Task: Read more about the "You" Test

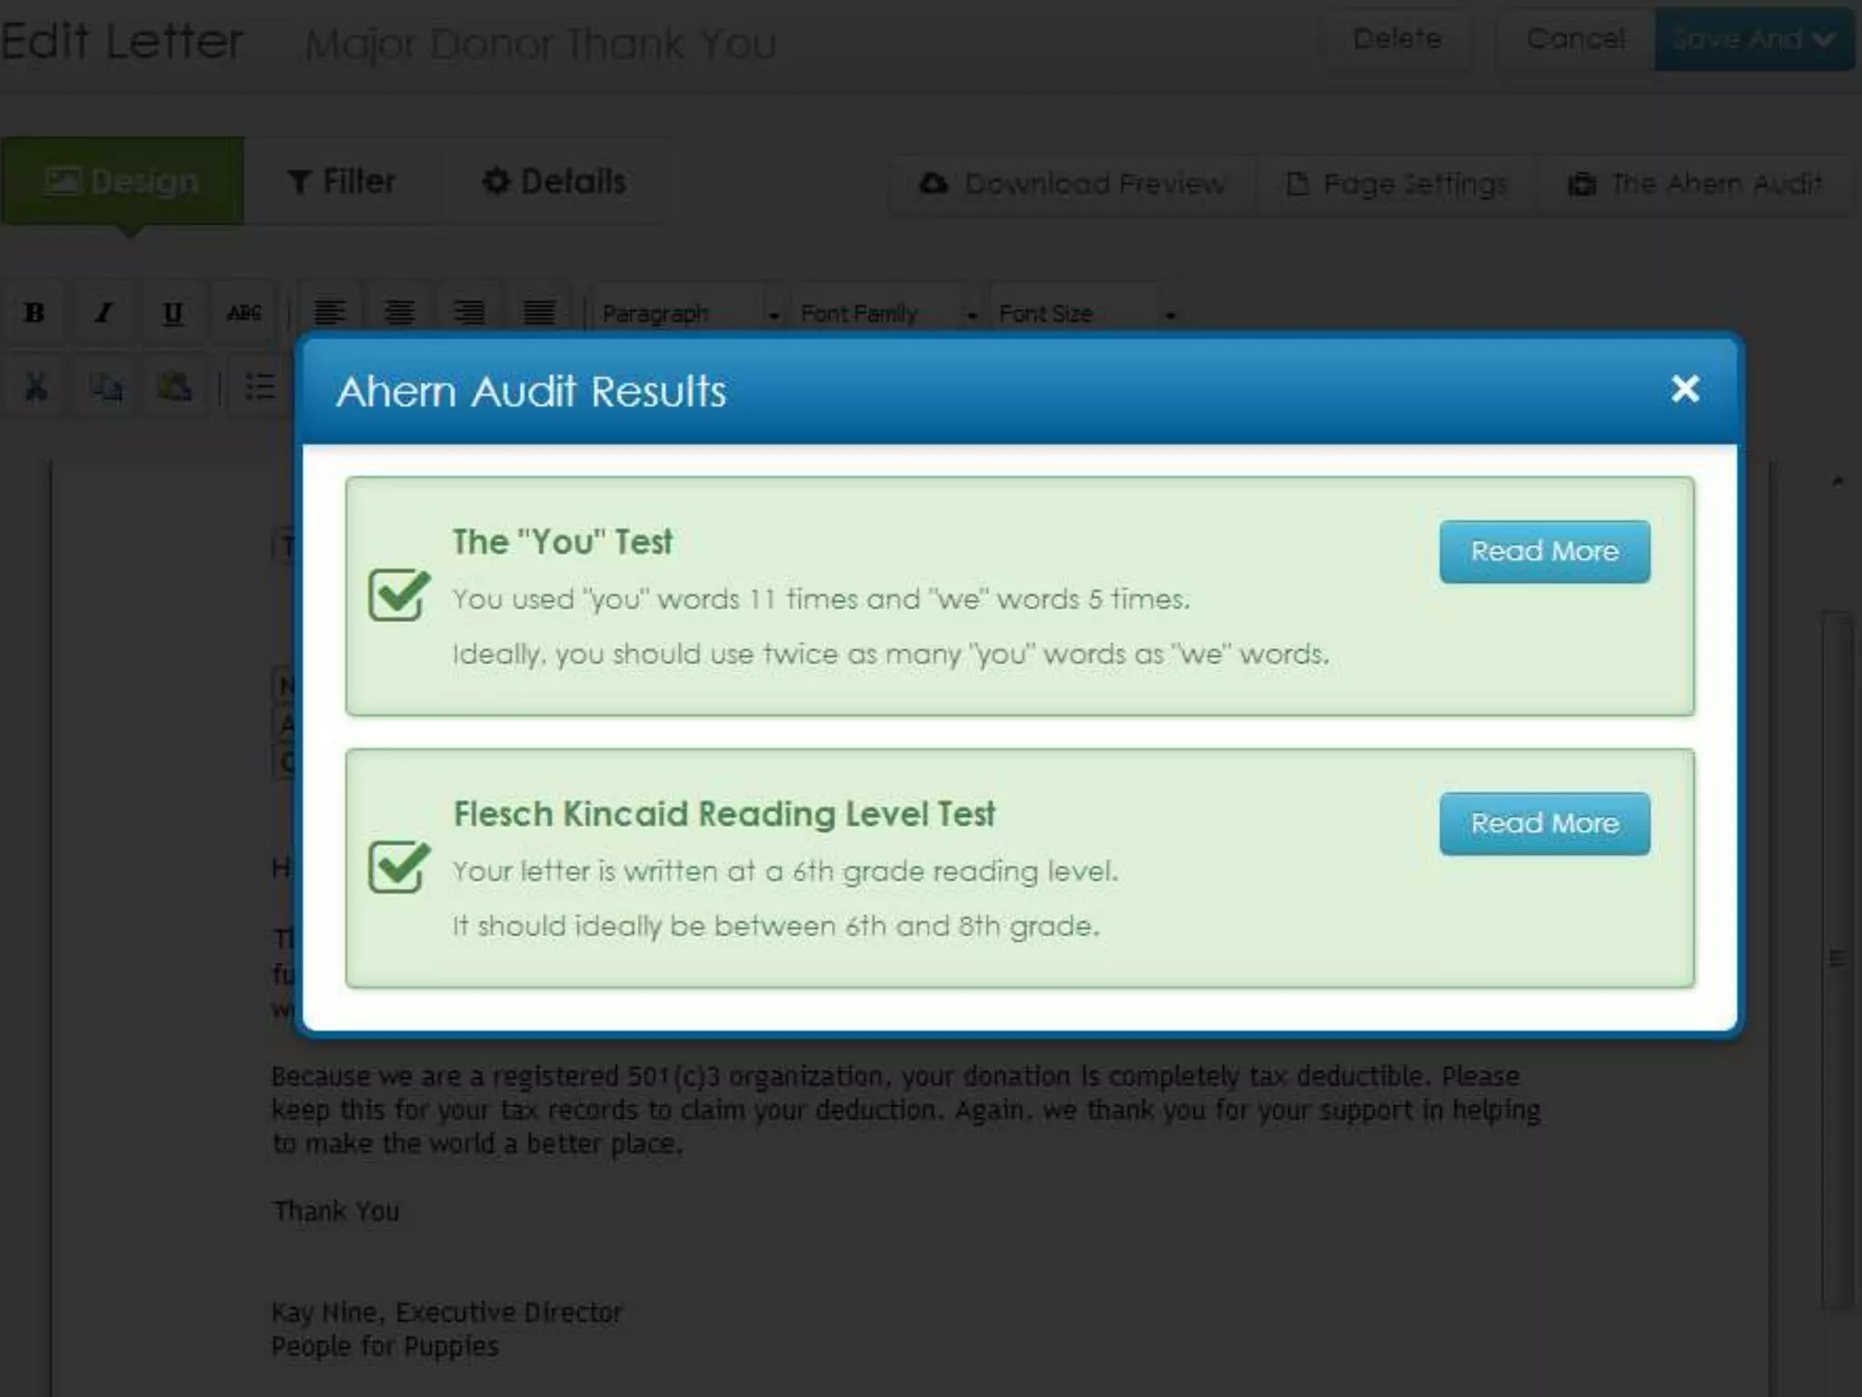Action: [x=1544, y=551]
